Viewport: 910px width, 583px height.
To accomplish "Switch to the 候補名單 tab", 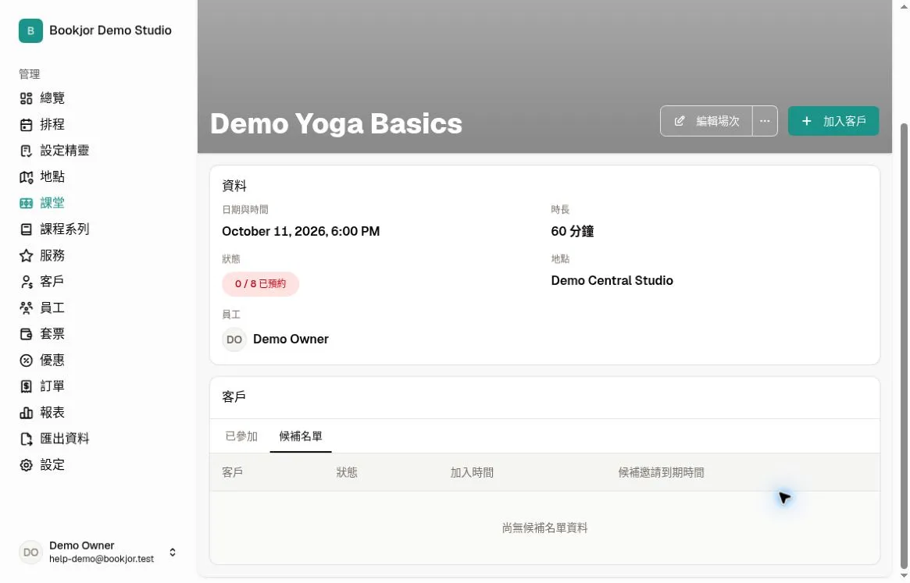I will click(x=301, y=436).
